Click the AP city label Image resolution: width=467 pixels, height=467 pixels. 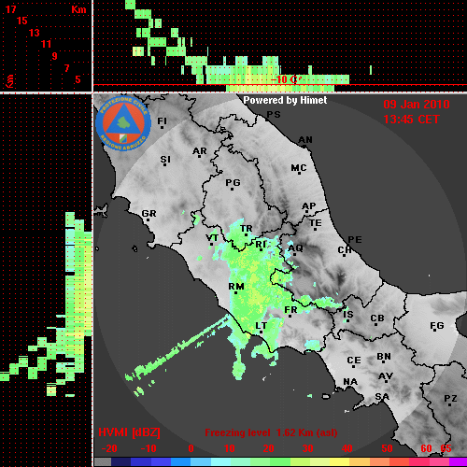point(308,207)
